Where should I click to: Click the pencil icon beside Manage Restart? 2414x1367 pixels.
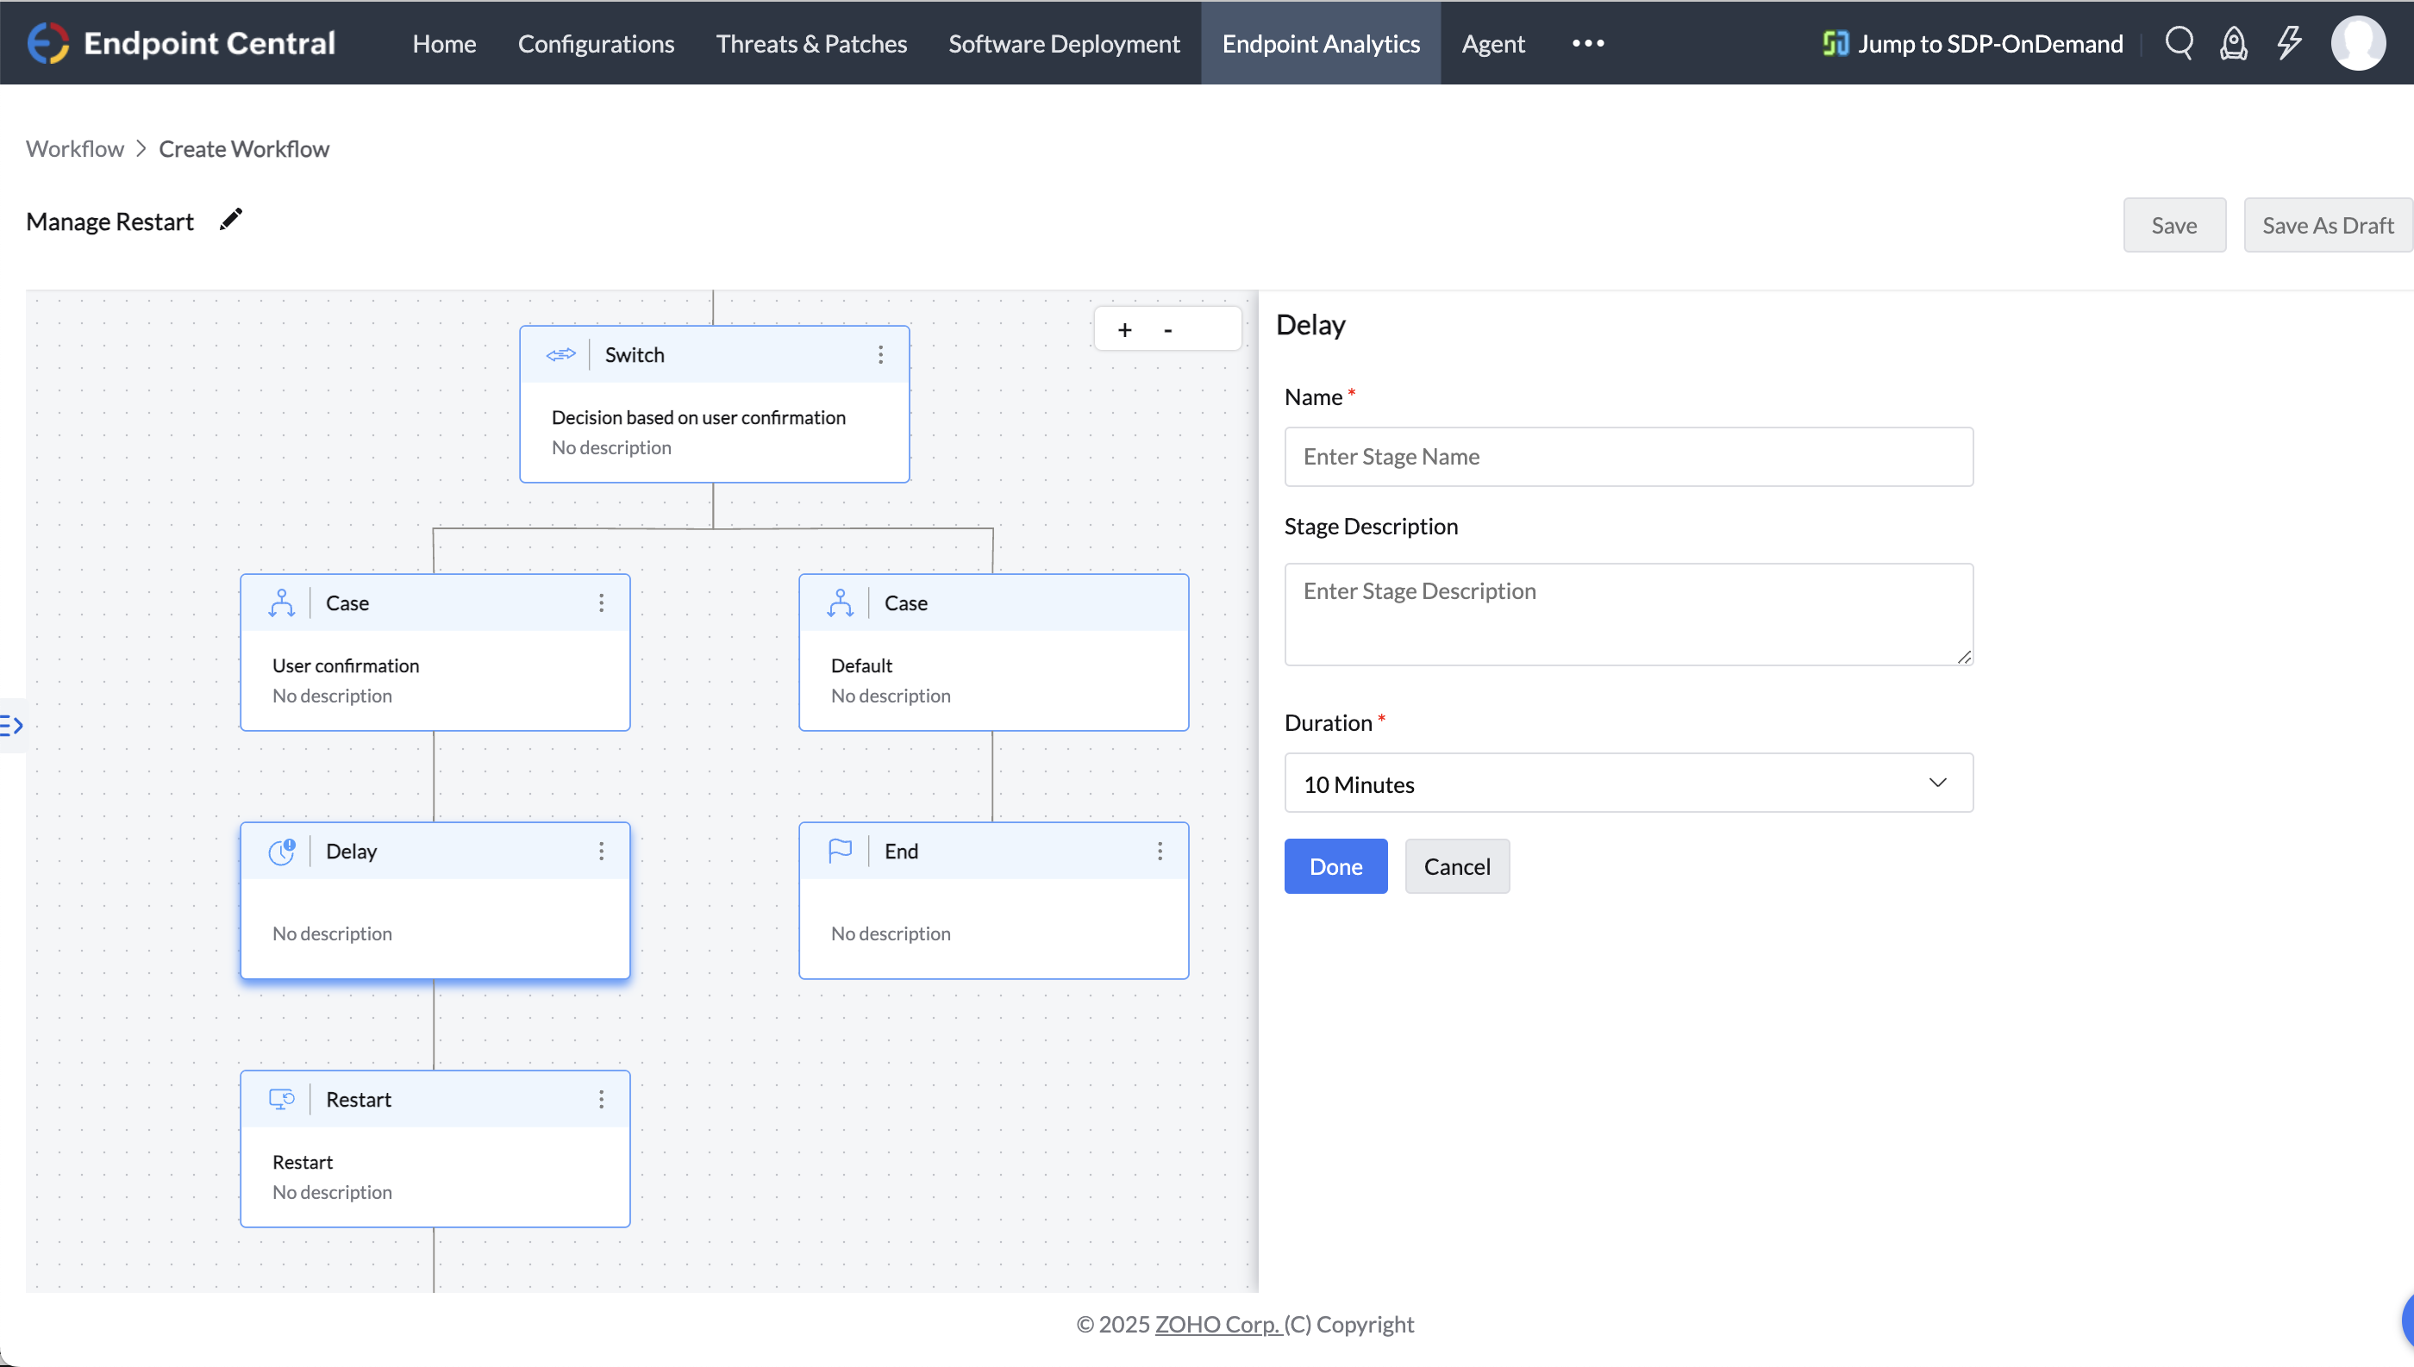pos(231,220)
